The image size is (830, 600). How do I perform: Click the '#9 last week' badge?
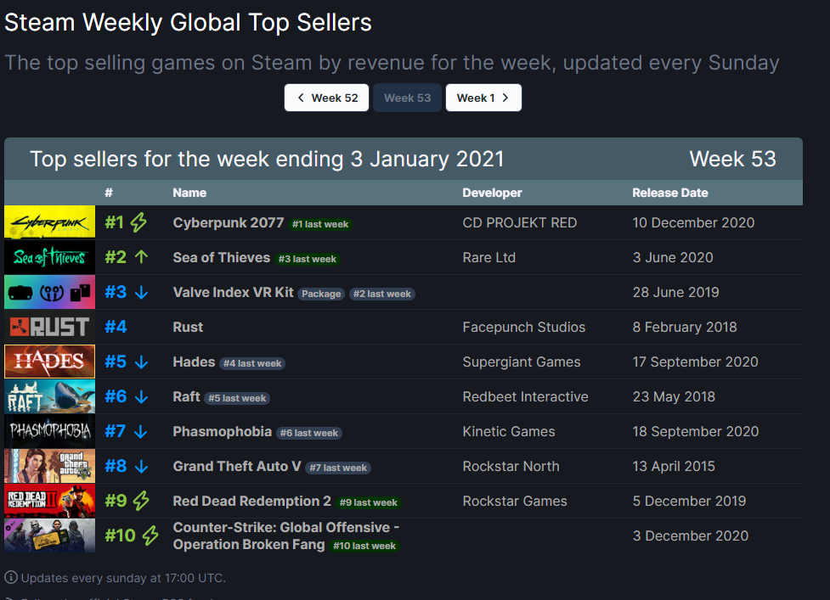369,502
